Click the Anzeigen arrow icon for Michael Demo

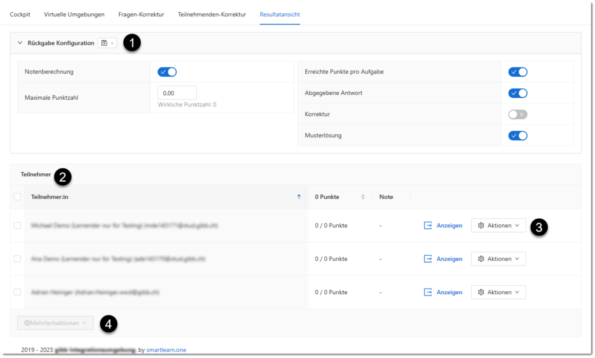[427, 225]
